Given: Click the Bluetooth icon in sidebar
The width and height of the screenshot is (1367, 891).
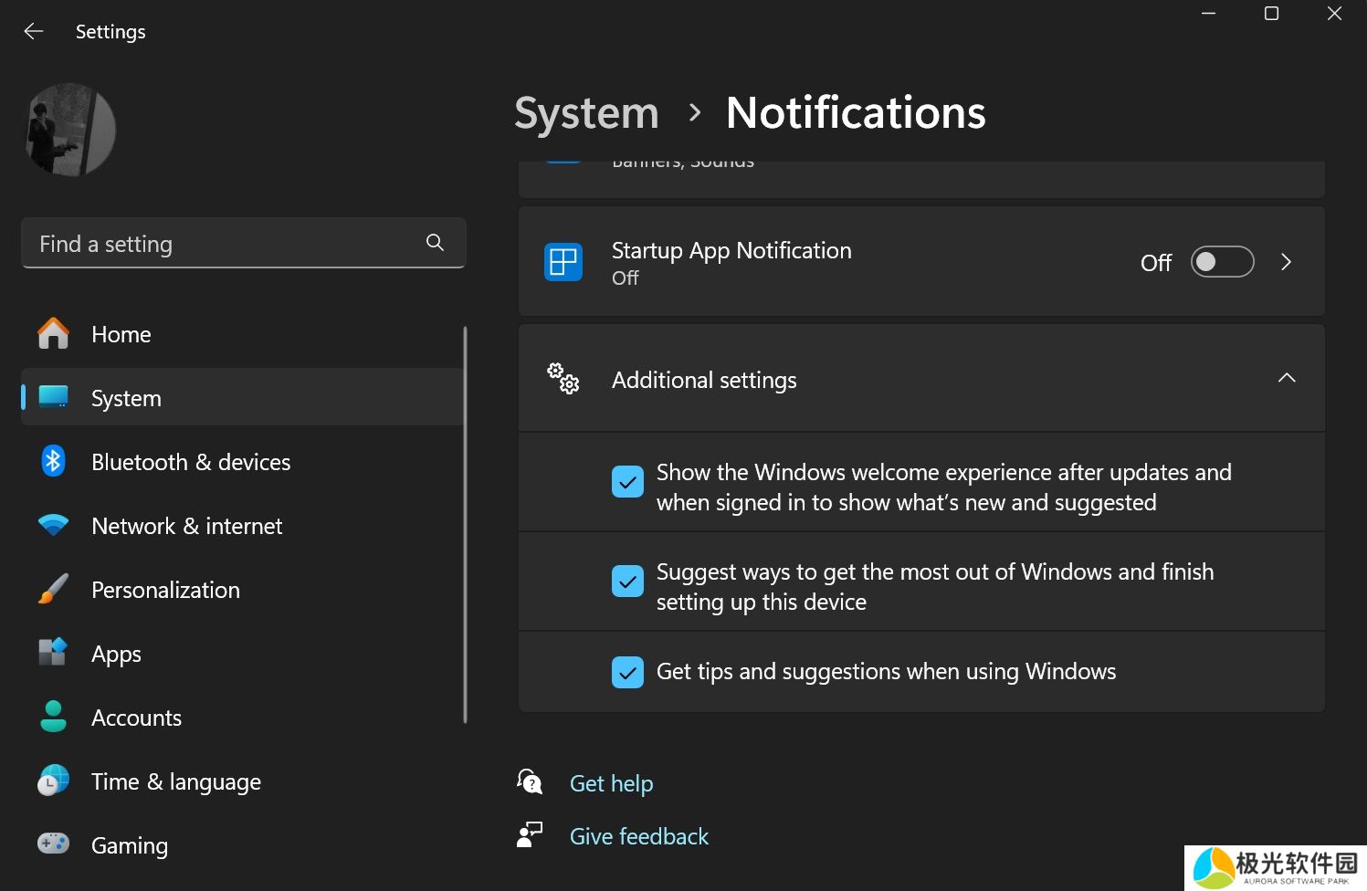Looking at the screenshot, I should point(53,462).
